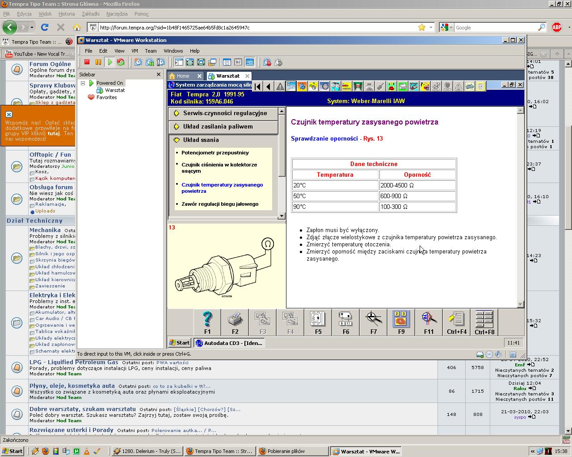This screenshot has width=572, height=457.
Task: Suspend the VM with the pause icon
Action: coord(98,62)
